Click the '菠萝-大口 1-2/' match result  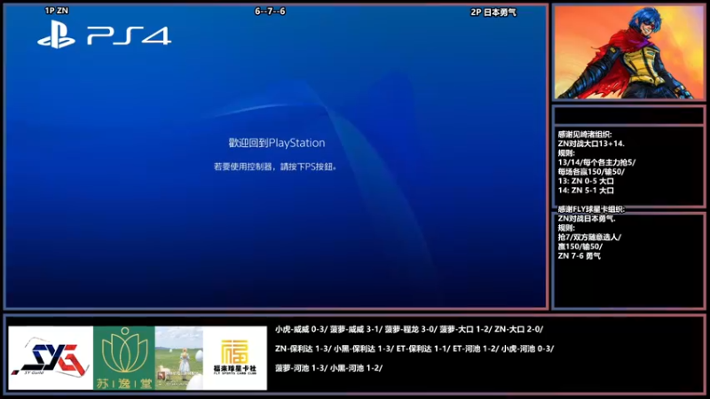coord(465,329)
